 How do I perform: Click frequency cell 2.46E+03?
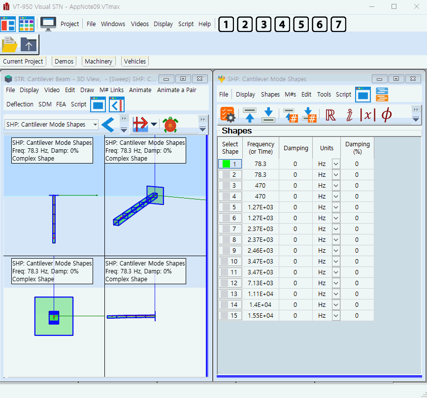[x=261, y=251]
